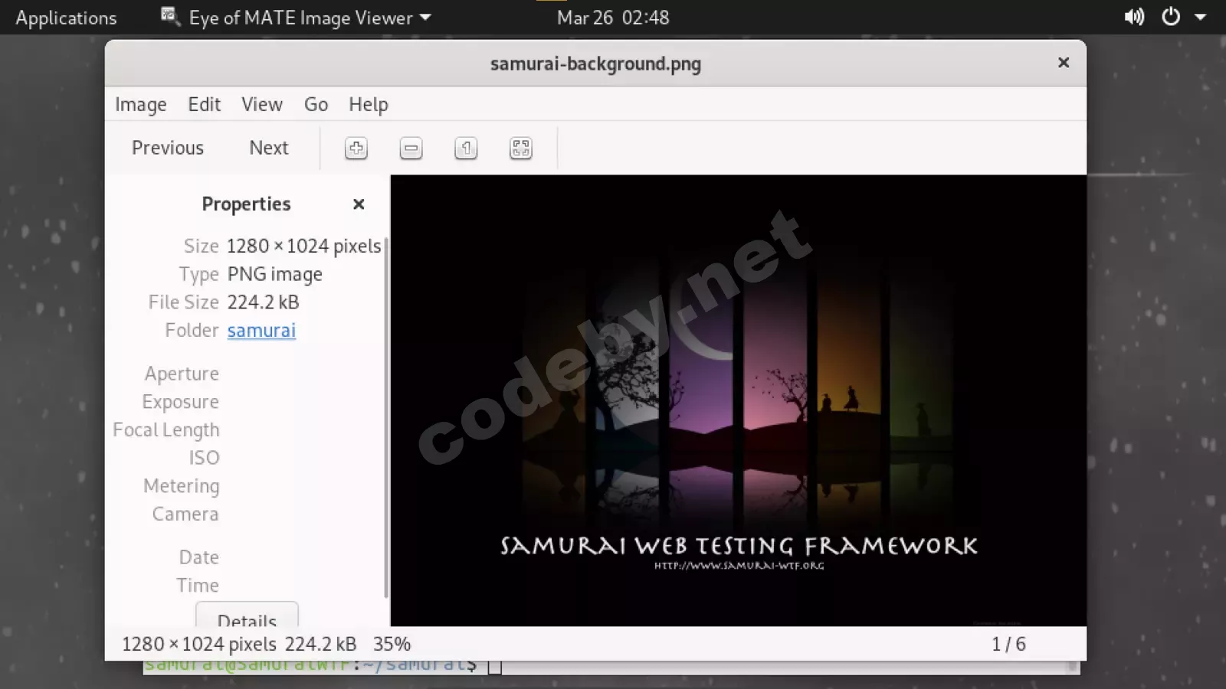This screenshot has height=689, width=1226.
Task: Open the Applications menu
Action: 66,18
